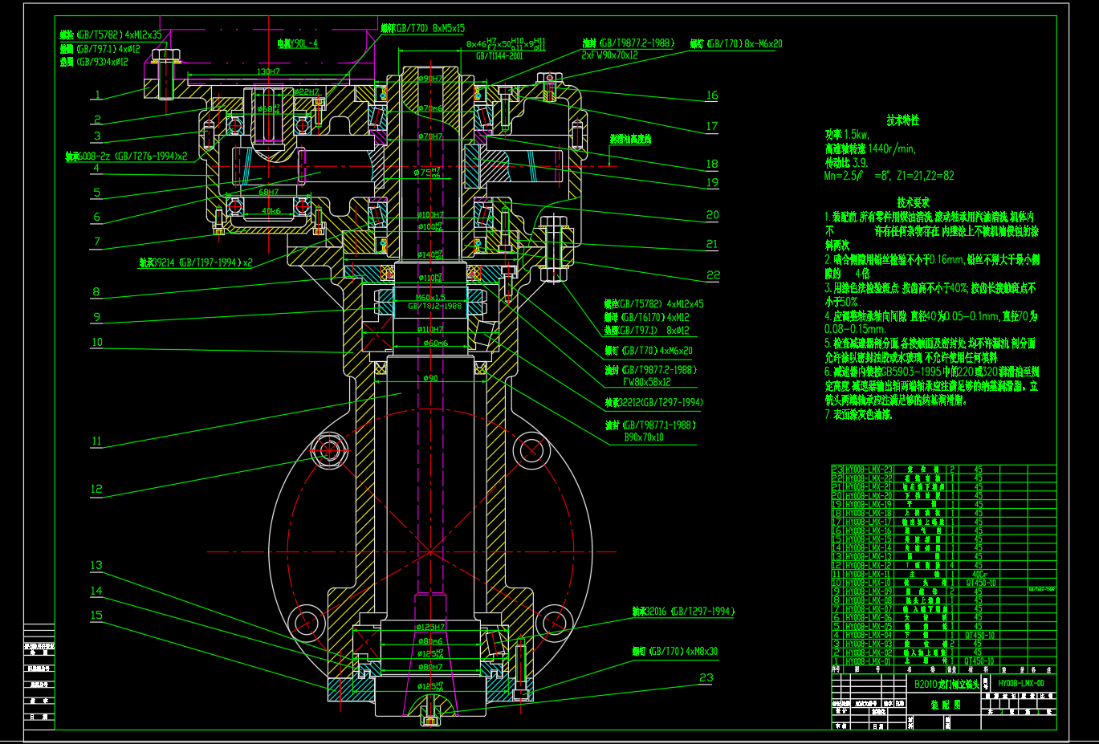
Task: Select the 6008-2z (GB/T276-1994)x2 bearing note
Action: (127, 157)
